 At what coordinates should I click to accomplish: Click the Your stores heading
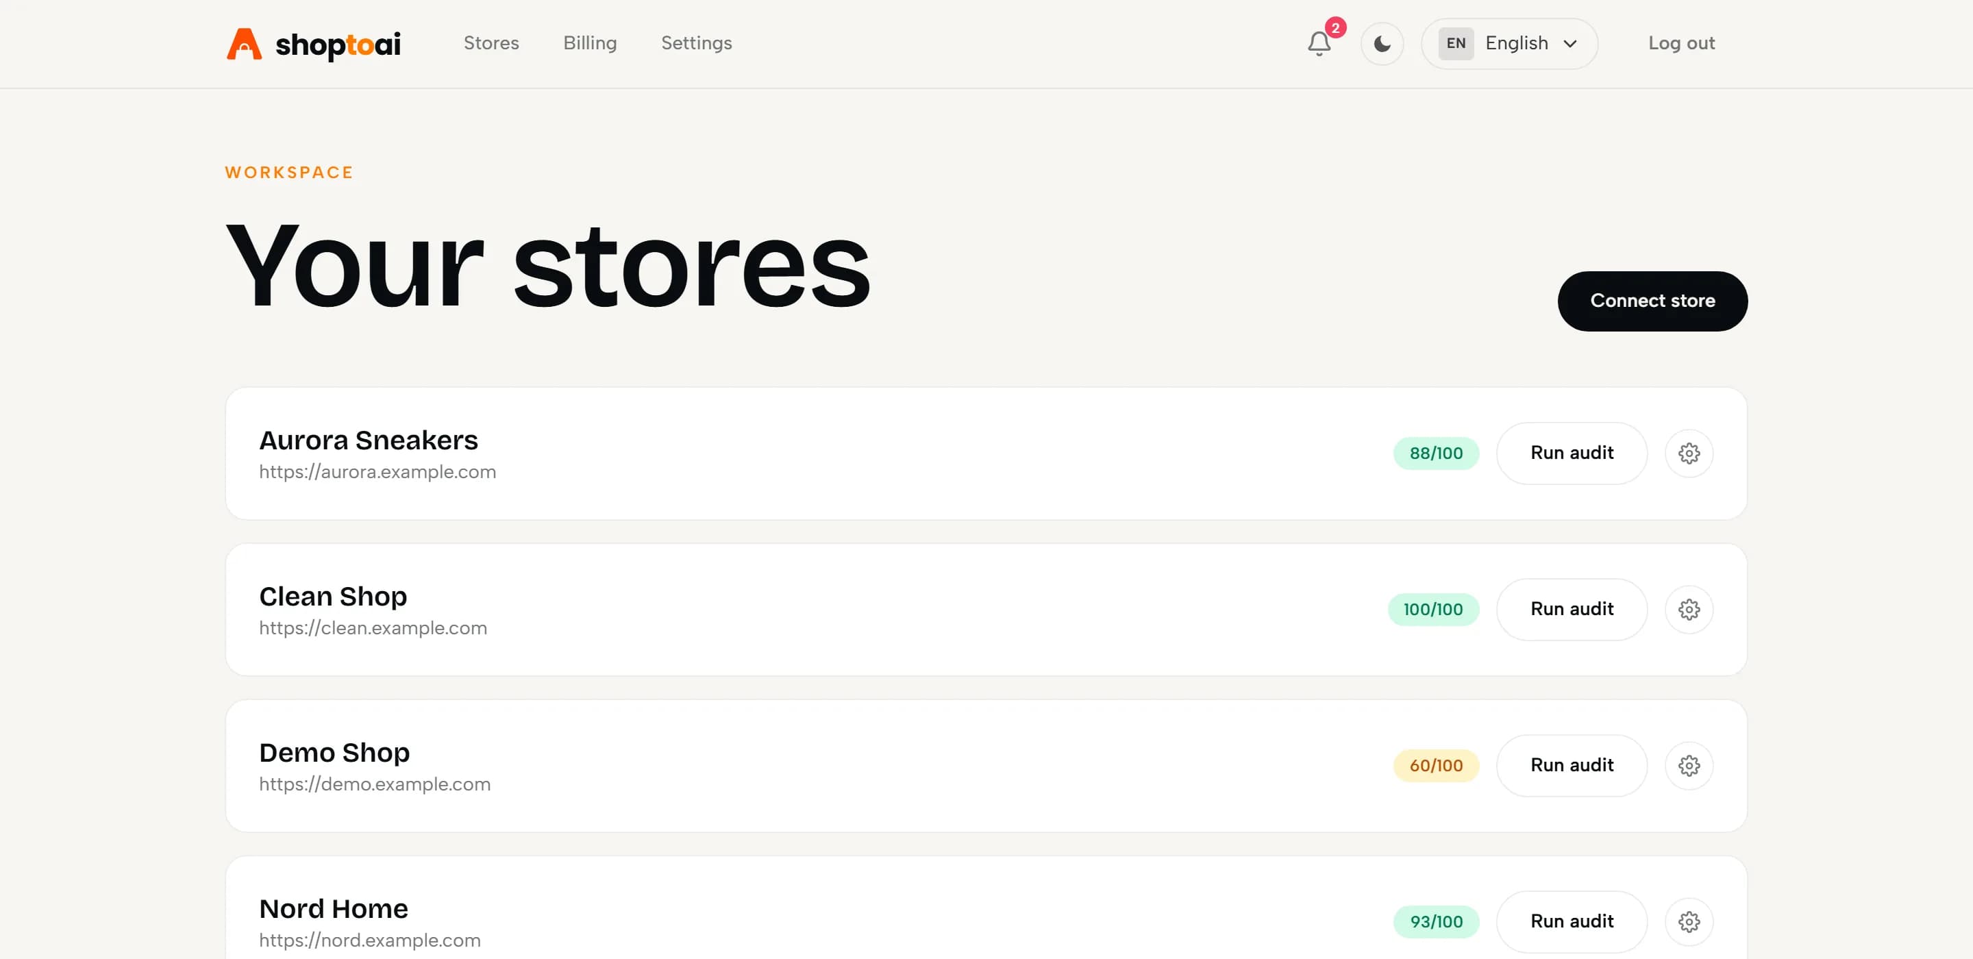click(548, 265)
